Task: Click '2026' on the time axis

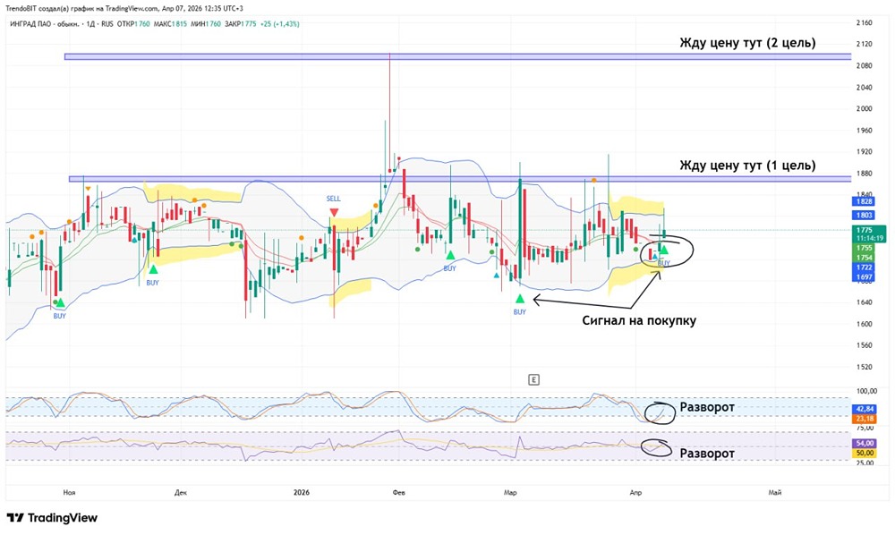Action: pyautogui.click(x=302, y=492)
